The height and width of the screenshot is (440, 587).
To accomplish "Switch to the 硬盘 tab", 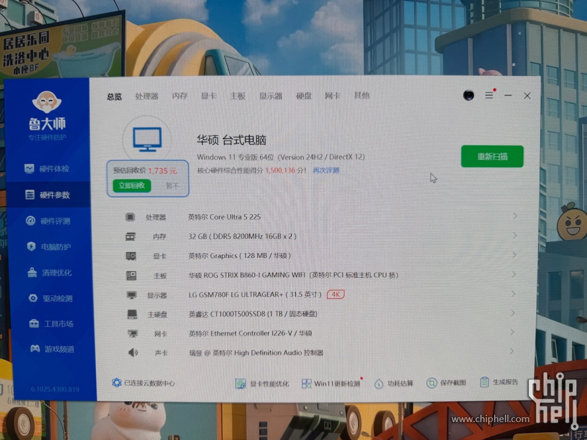I will tap(304, 96).
